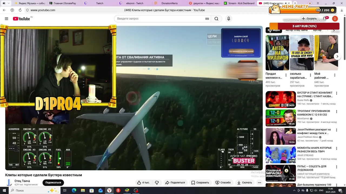Download video with Скачать button
The width and height of the screenshot is (346, 194).
[x=245, y=182]
